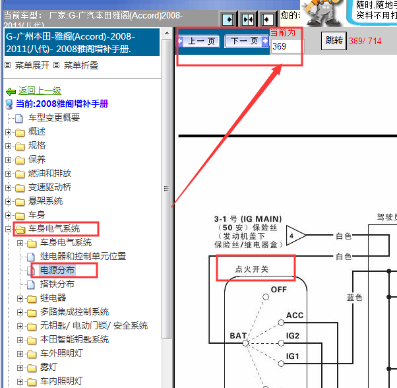Expand the 概述 folder
The height and width of the screenshot is (388, 397).
click(8, 132)
